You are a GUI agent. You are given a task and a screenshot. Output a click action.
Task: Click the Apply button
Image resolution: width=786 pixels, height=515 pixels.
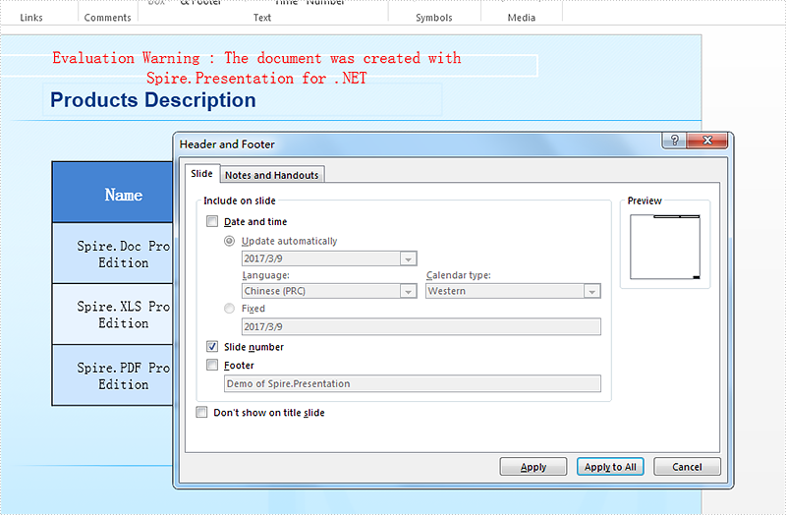pyautogui.click(x=533, y=467)
